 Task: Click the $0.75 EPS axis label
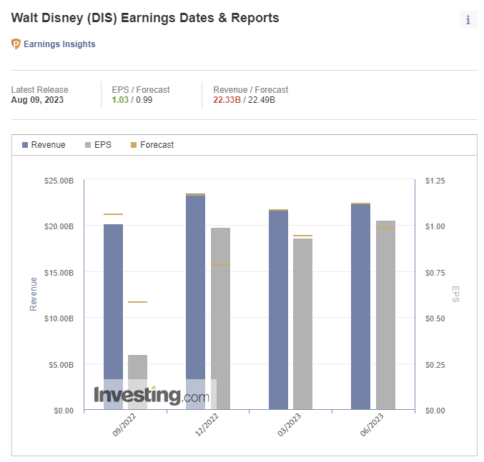tap(435, 273)
